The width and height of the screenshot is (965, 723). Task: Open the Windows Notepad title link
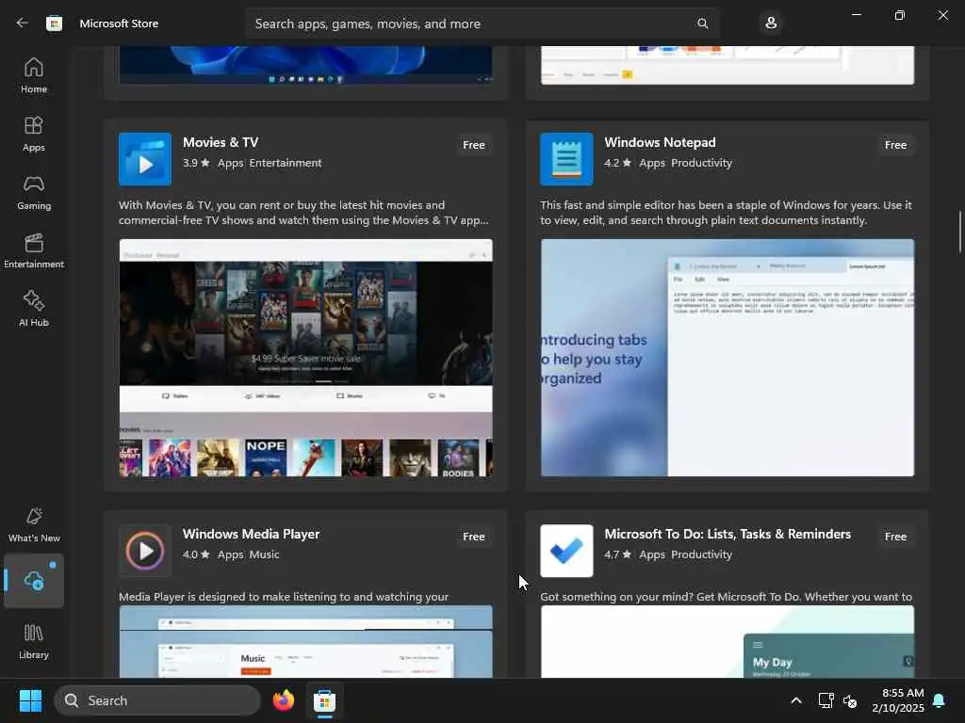pos(660,142)
